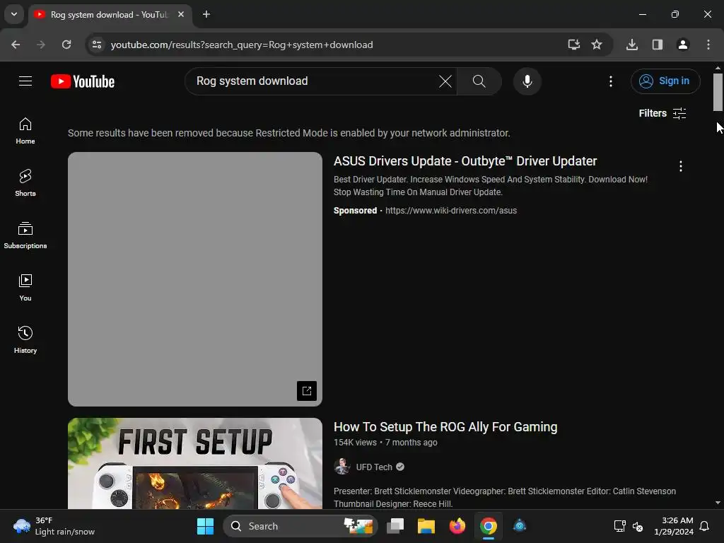Go back using the browser back arrow
724x543 pixels.
(16, 45)
